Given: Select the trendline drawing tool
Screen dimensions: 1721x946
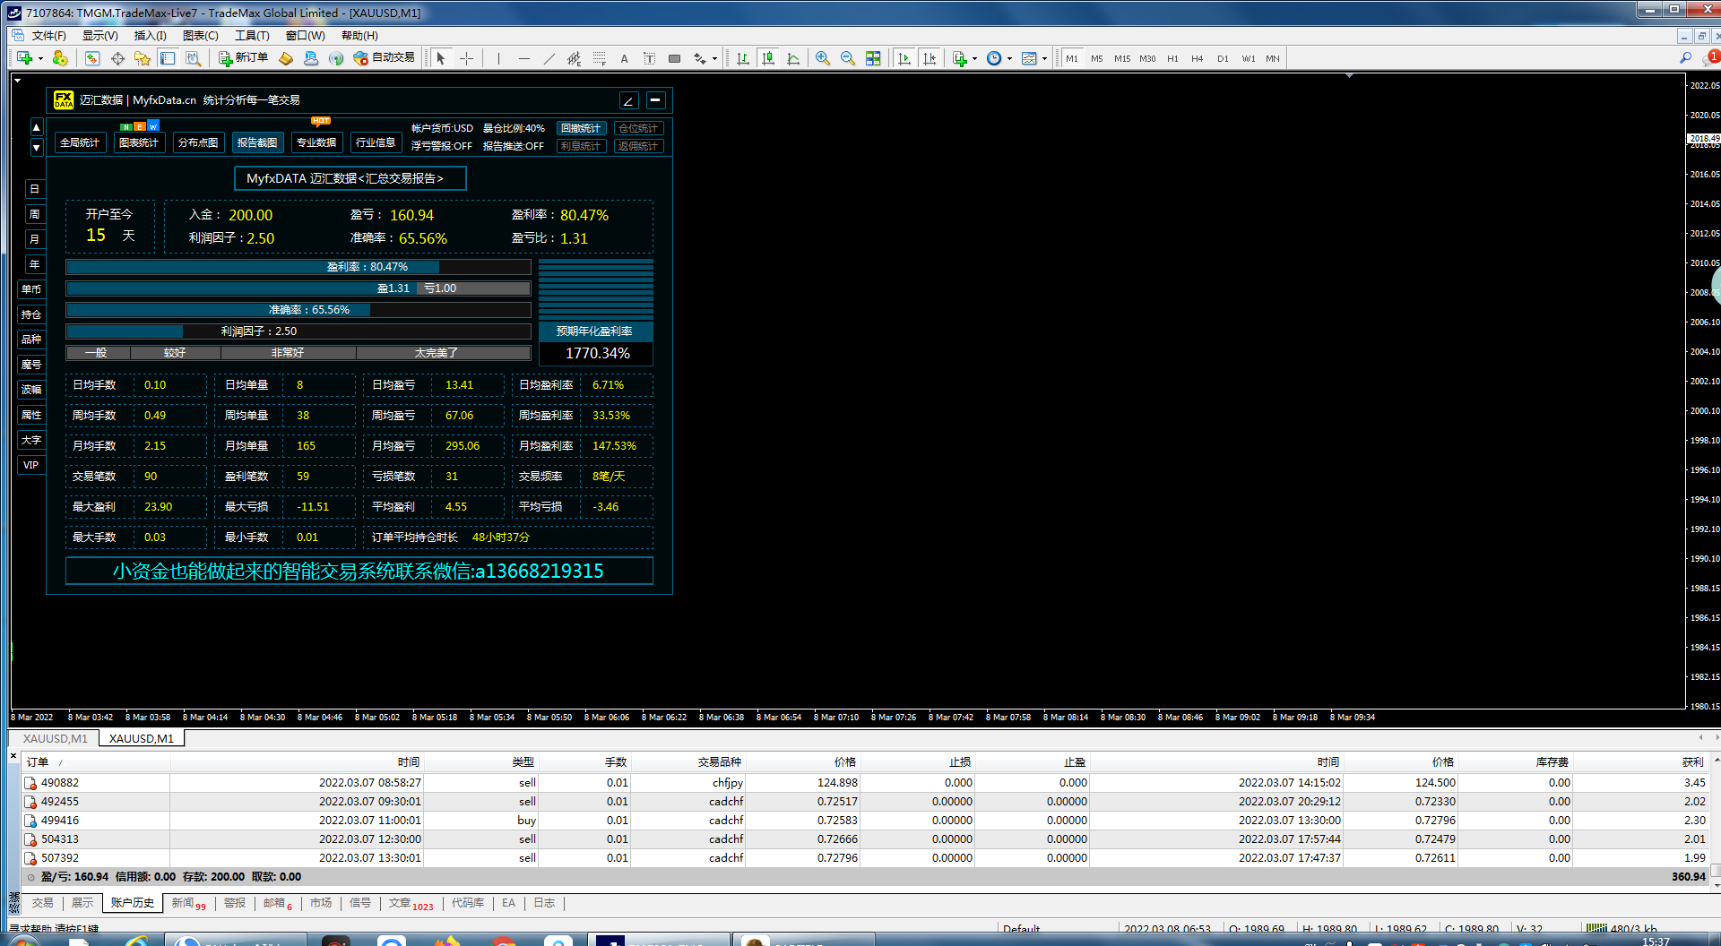Looking at the screenshot, I should (x=549, y=58).
